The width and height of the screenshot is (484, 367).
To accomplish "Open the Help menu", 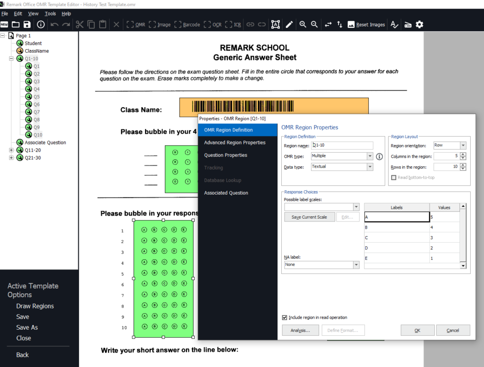I will click(66, 14).
